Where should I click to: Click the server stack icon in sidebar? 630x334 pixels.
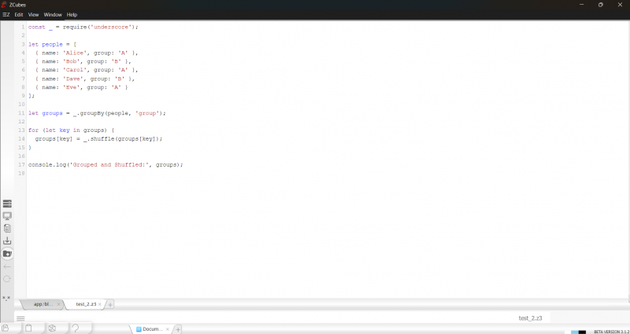7,204
